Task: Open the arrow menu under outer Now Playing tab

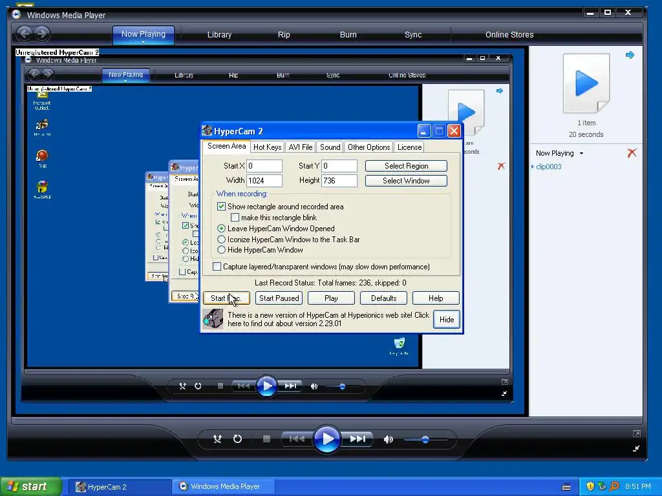Action: click(143, 42)
